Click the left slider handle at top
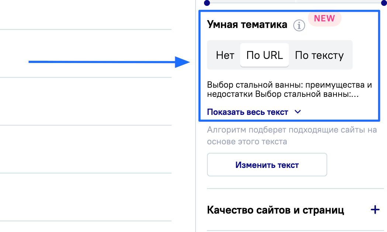Screen dimensions: 387x232 [x=207, y=3]
